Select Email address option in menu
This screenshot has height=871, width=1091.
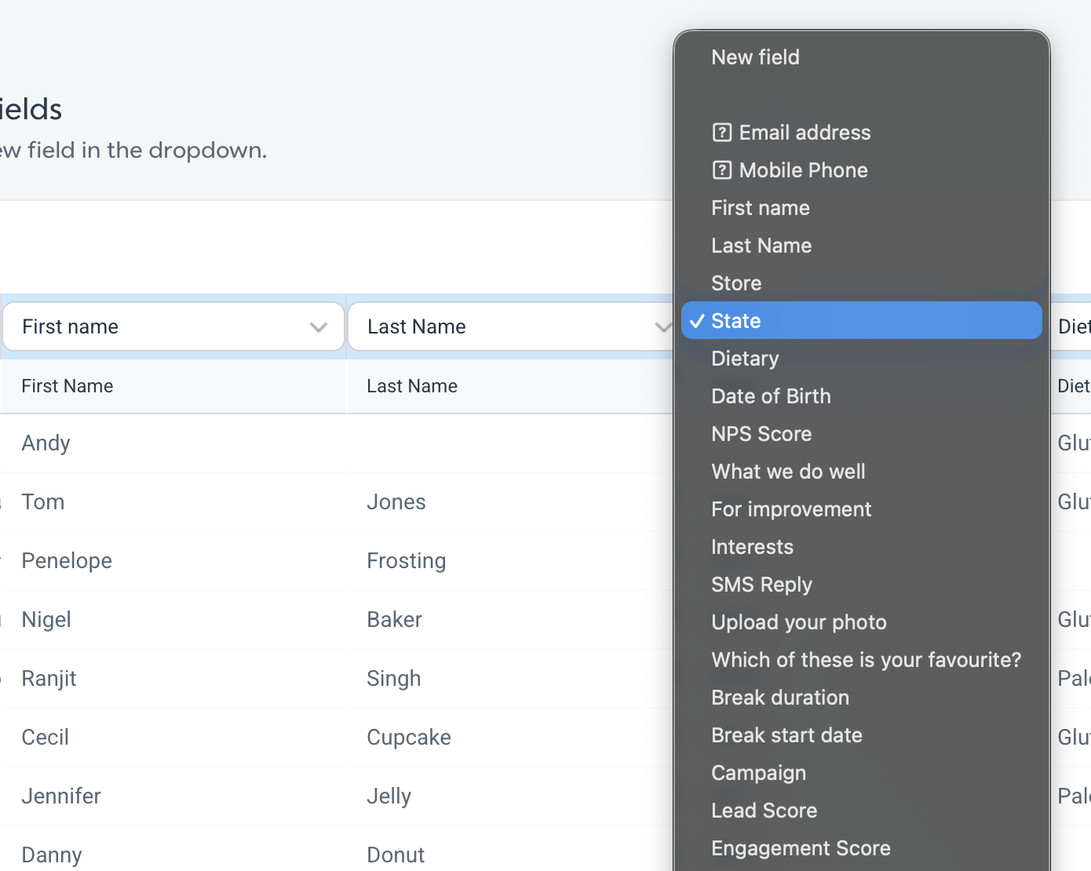pos(861,133)
